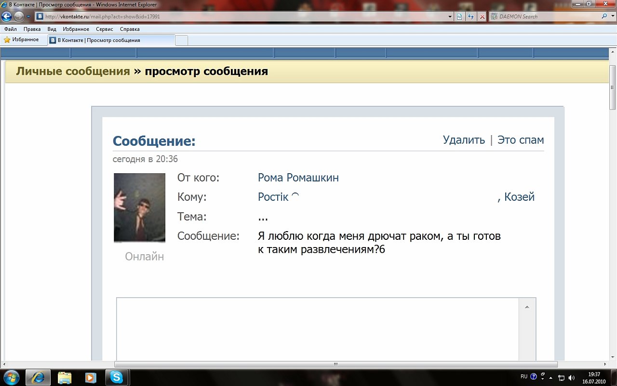The height and width of the screenshot is (386, 617).
Task: Expand the search provider dropdown arrow
Action: point(612,16)
